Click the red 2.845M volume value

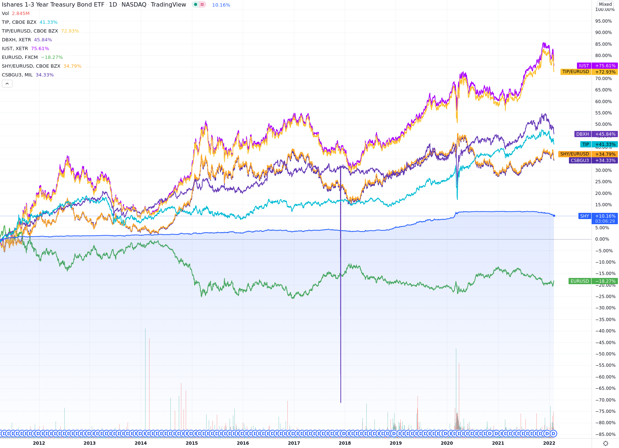coord(20,14)
